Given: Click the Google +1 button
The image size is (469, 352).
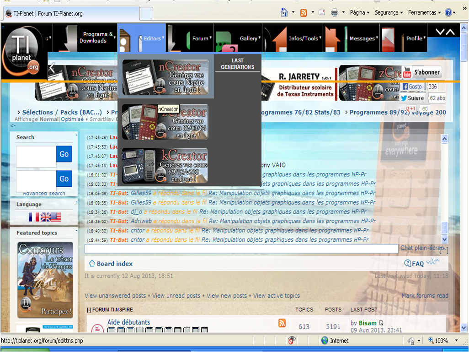Looking at the screenshot, I should [411, 108].
